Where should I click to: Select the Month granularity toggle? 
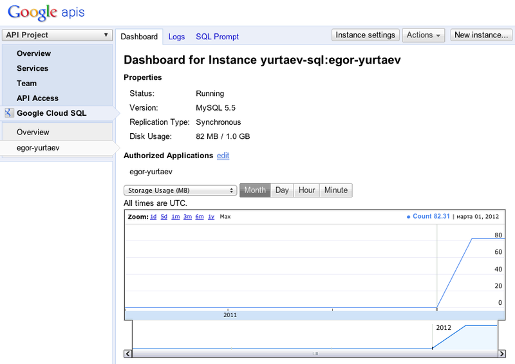[255, 190]
